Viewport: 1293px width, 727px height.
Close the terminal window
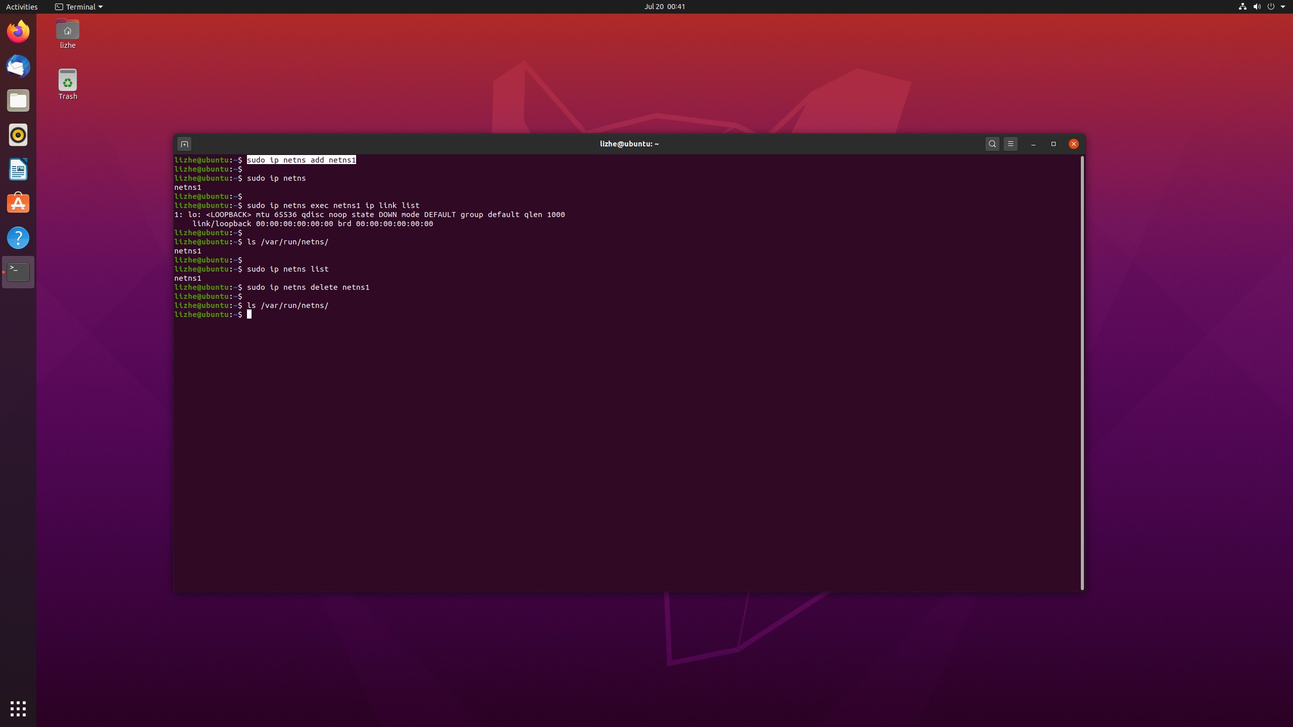pos(1074,144)
